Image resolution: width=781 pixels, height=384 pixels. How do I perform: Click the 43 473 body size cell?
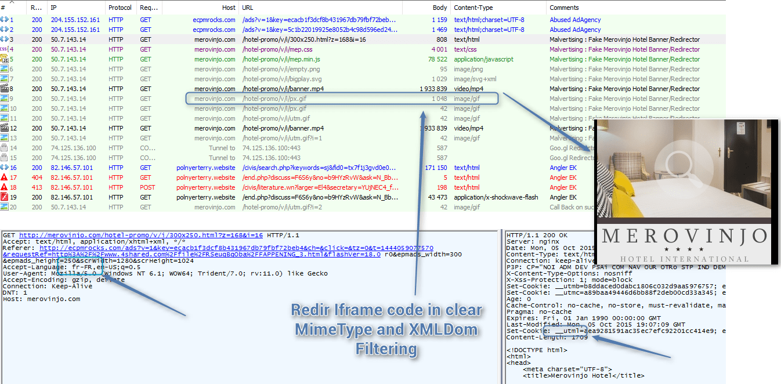(437, 197)
